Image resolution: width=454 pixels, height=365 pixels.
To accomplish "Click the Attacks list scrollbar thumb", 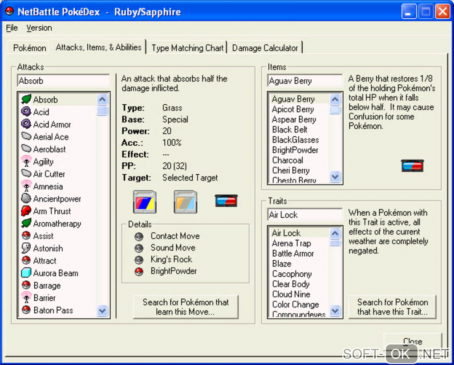I will [102, 111].
